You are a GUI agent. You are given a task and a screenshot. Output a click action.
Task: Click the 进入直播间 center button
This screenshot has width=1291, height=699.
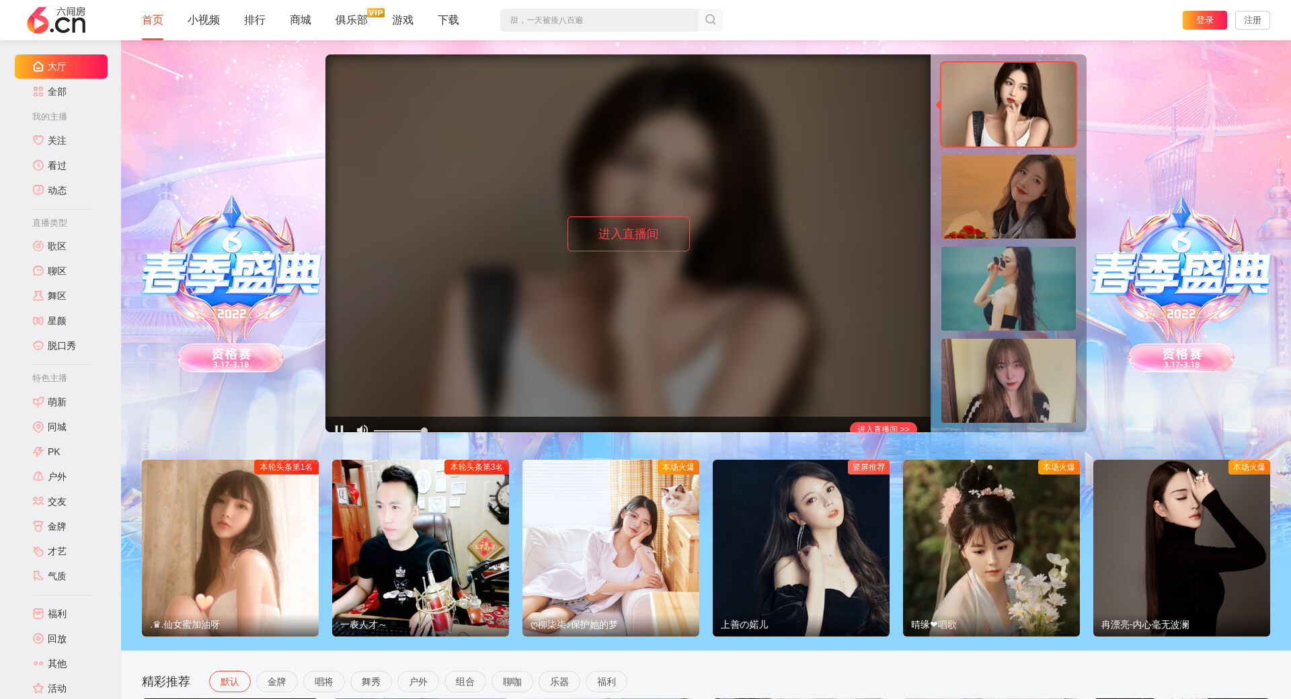click(628, 234)
